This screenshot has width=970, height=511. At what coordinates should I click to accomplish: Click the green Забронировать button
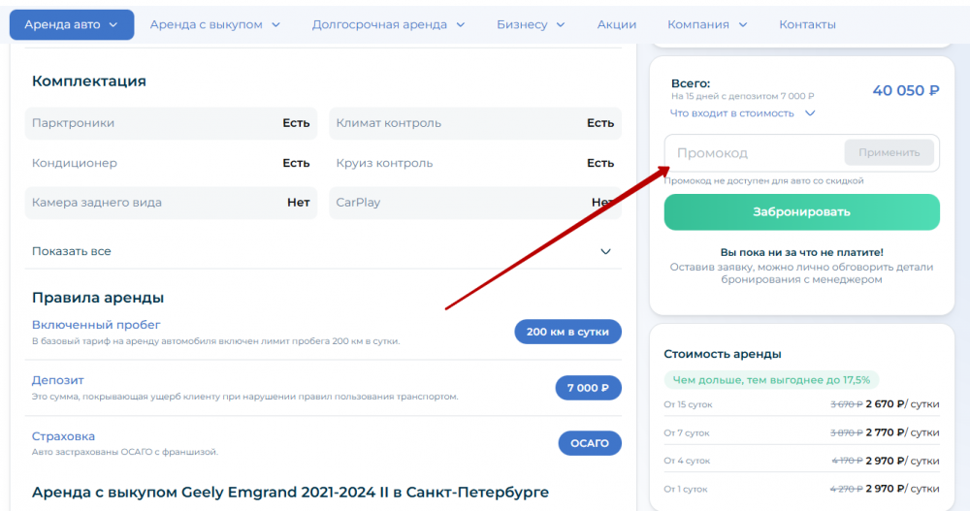point(801,212)
